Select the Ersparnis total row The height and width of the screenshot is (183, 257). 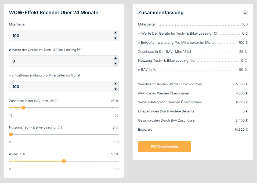(x=193, y=130)
